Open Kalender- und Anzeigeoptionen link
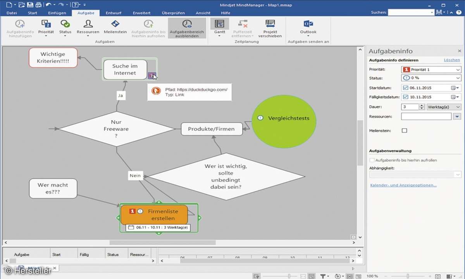The width and height of the screenshot is (465, 279). pyautogui.click(x=403, y=185)
